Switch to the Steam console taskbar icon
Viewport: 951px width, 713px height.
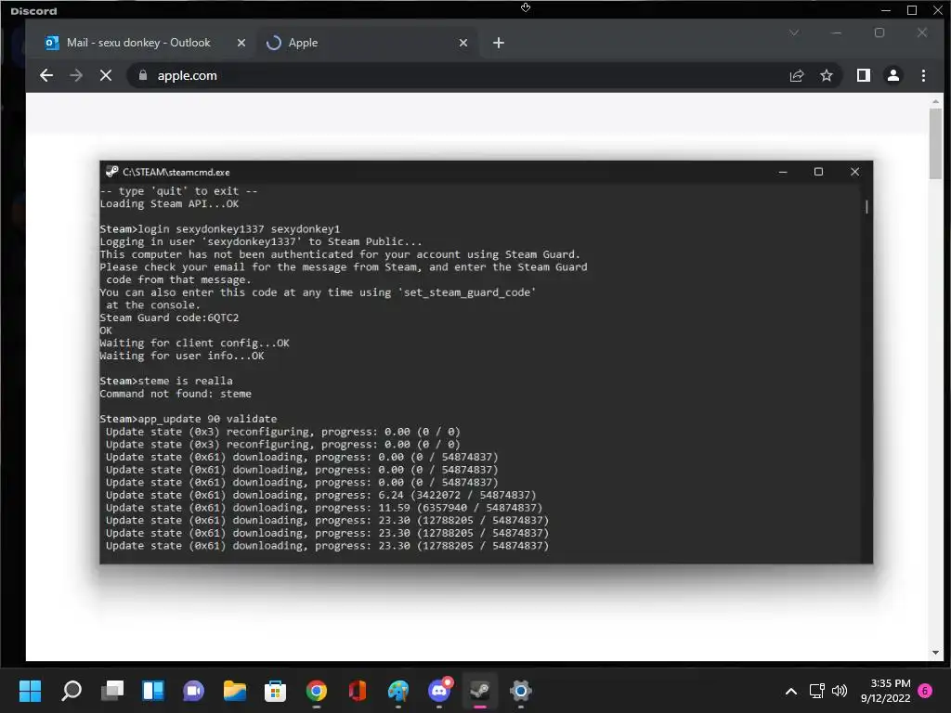pyautogui.click(x=480, y=691)
